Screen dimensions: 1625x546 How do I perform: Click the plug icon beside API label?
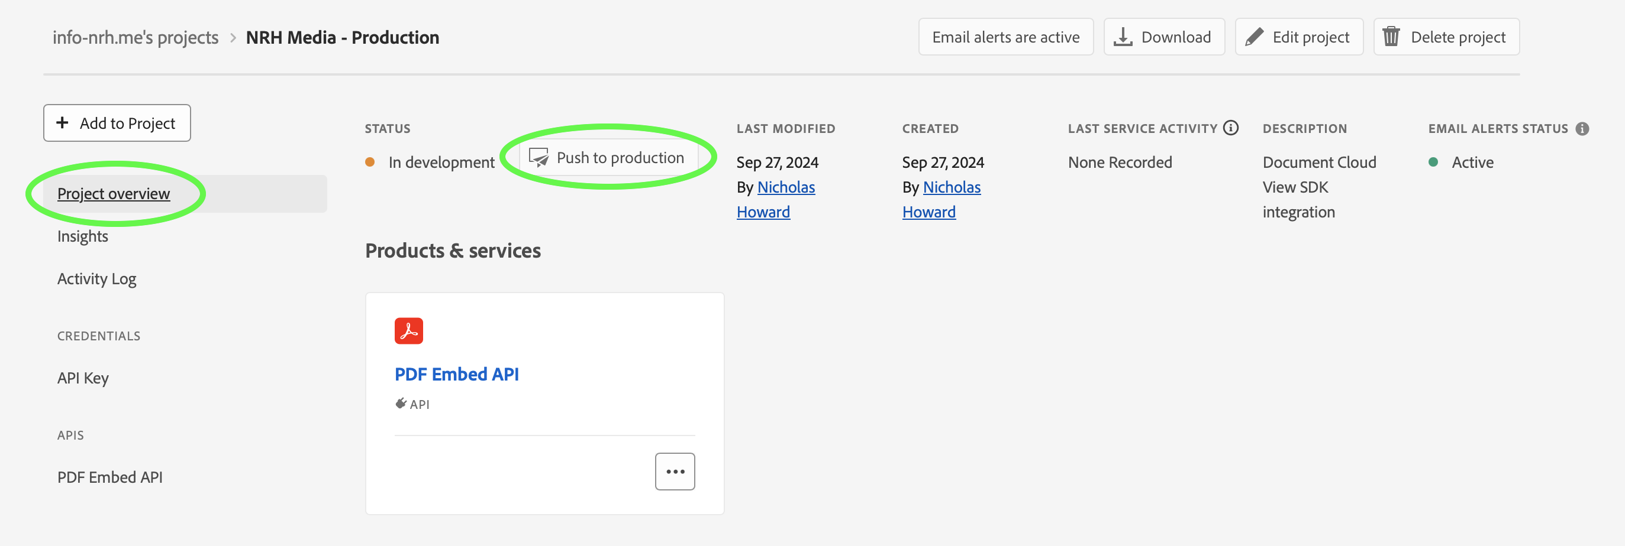point(401,403)
